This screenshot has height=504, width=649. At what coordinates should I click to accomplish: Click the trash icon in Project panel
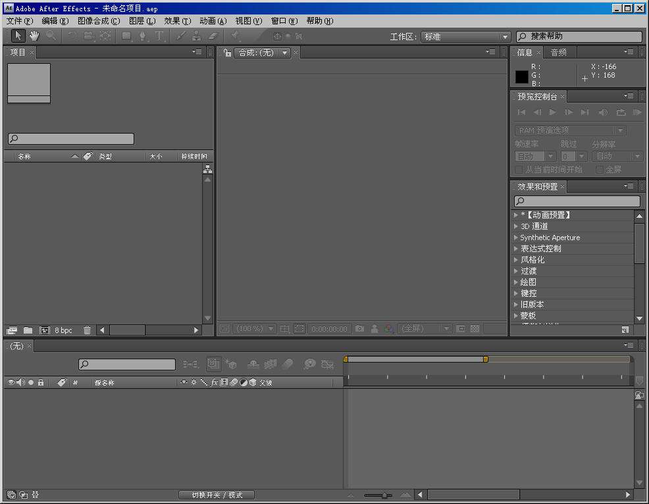point(87,330)
